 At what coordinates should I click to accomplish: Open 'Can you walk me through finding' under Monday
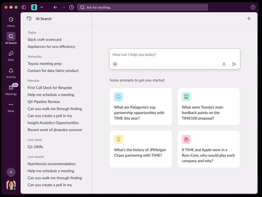55,109
